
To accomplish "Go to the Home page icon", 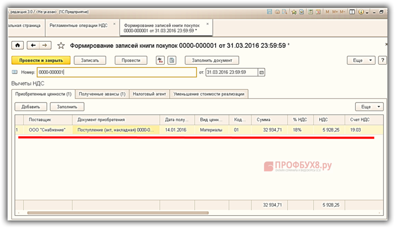I will [17, 45].
